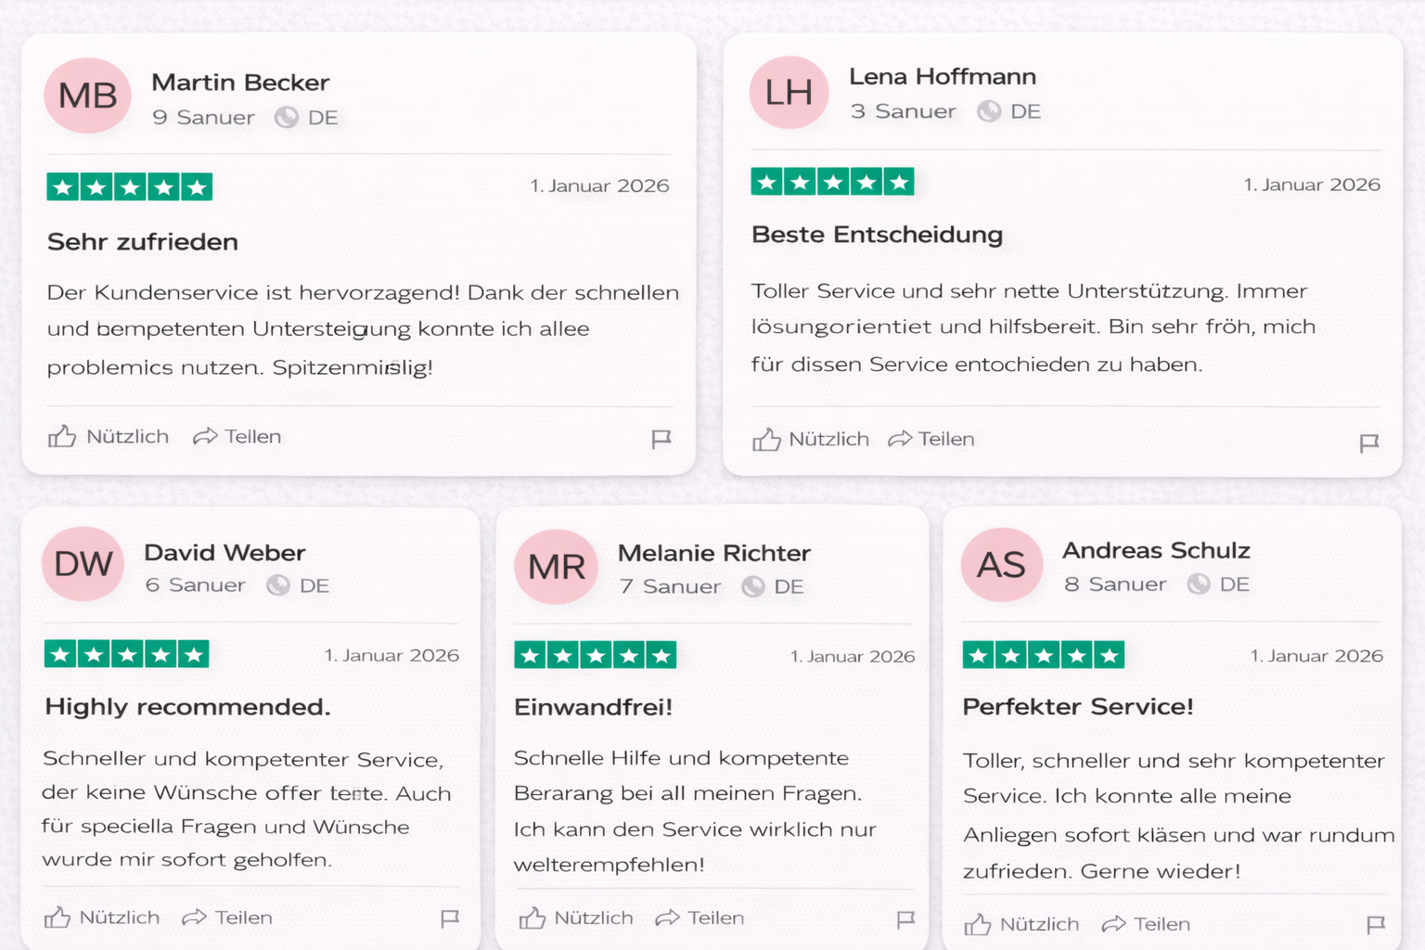Screen dimensions: 1425x950
Task: Open Melanie Richter's profile name link
Action: 713,554
